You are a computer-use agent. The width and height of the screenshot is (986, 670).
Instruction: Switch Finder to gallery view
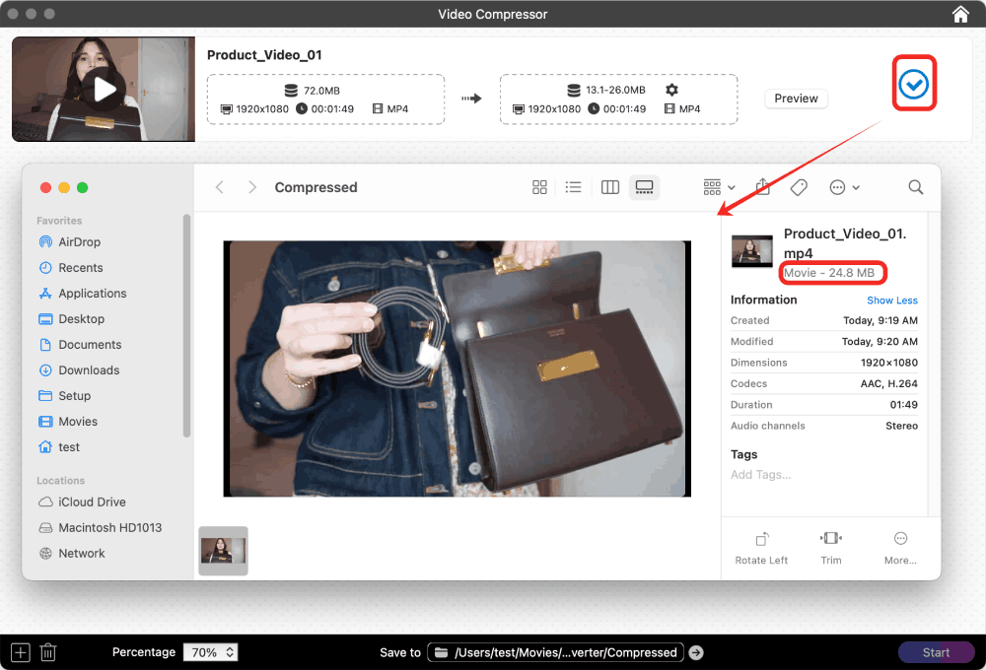[x=645, y=187]
